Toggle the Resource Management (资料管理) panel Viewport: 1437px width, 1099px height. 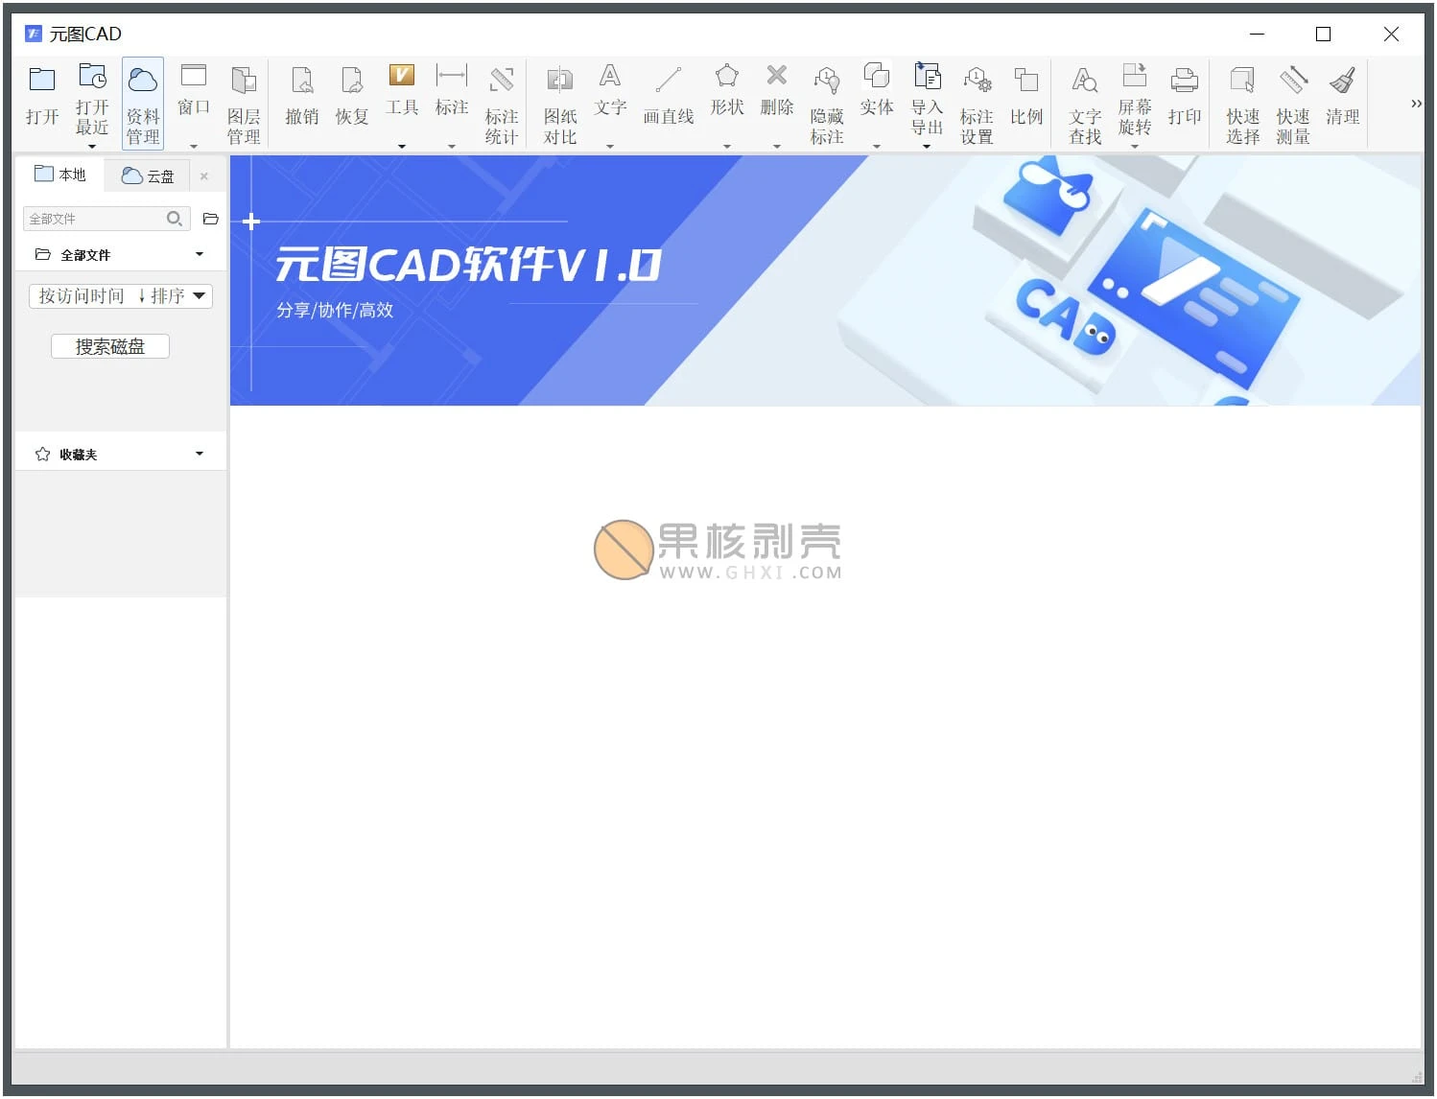click(143, 103)
